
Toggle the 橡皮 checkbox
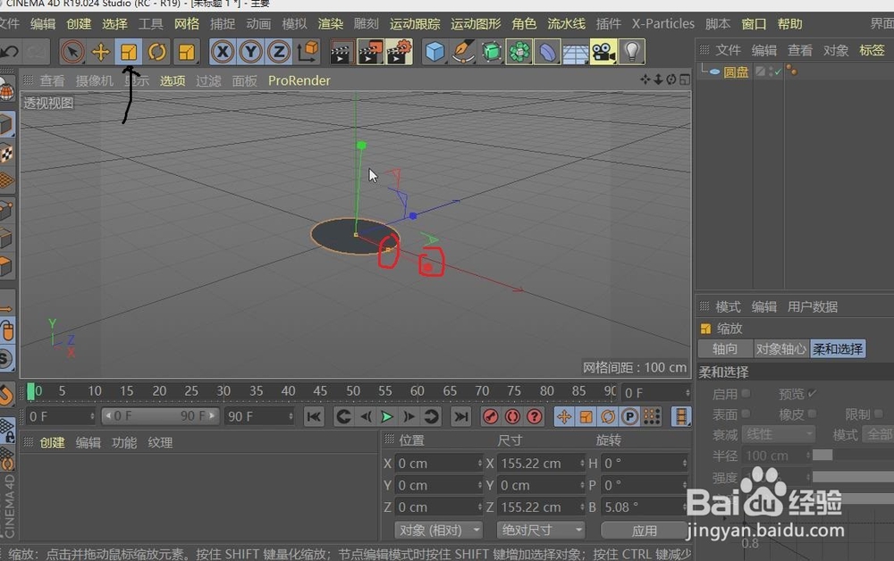click(x=812, y=414)
